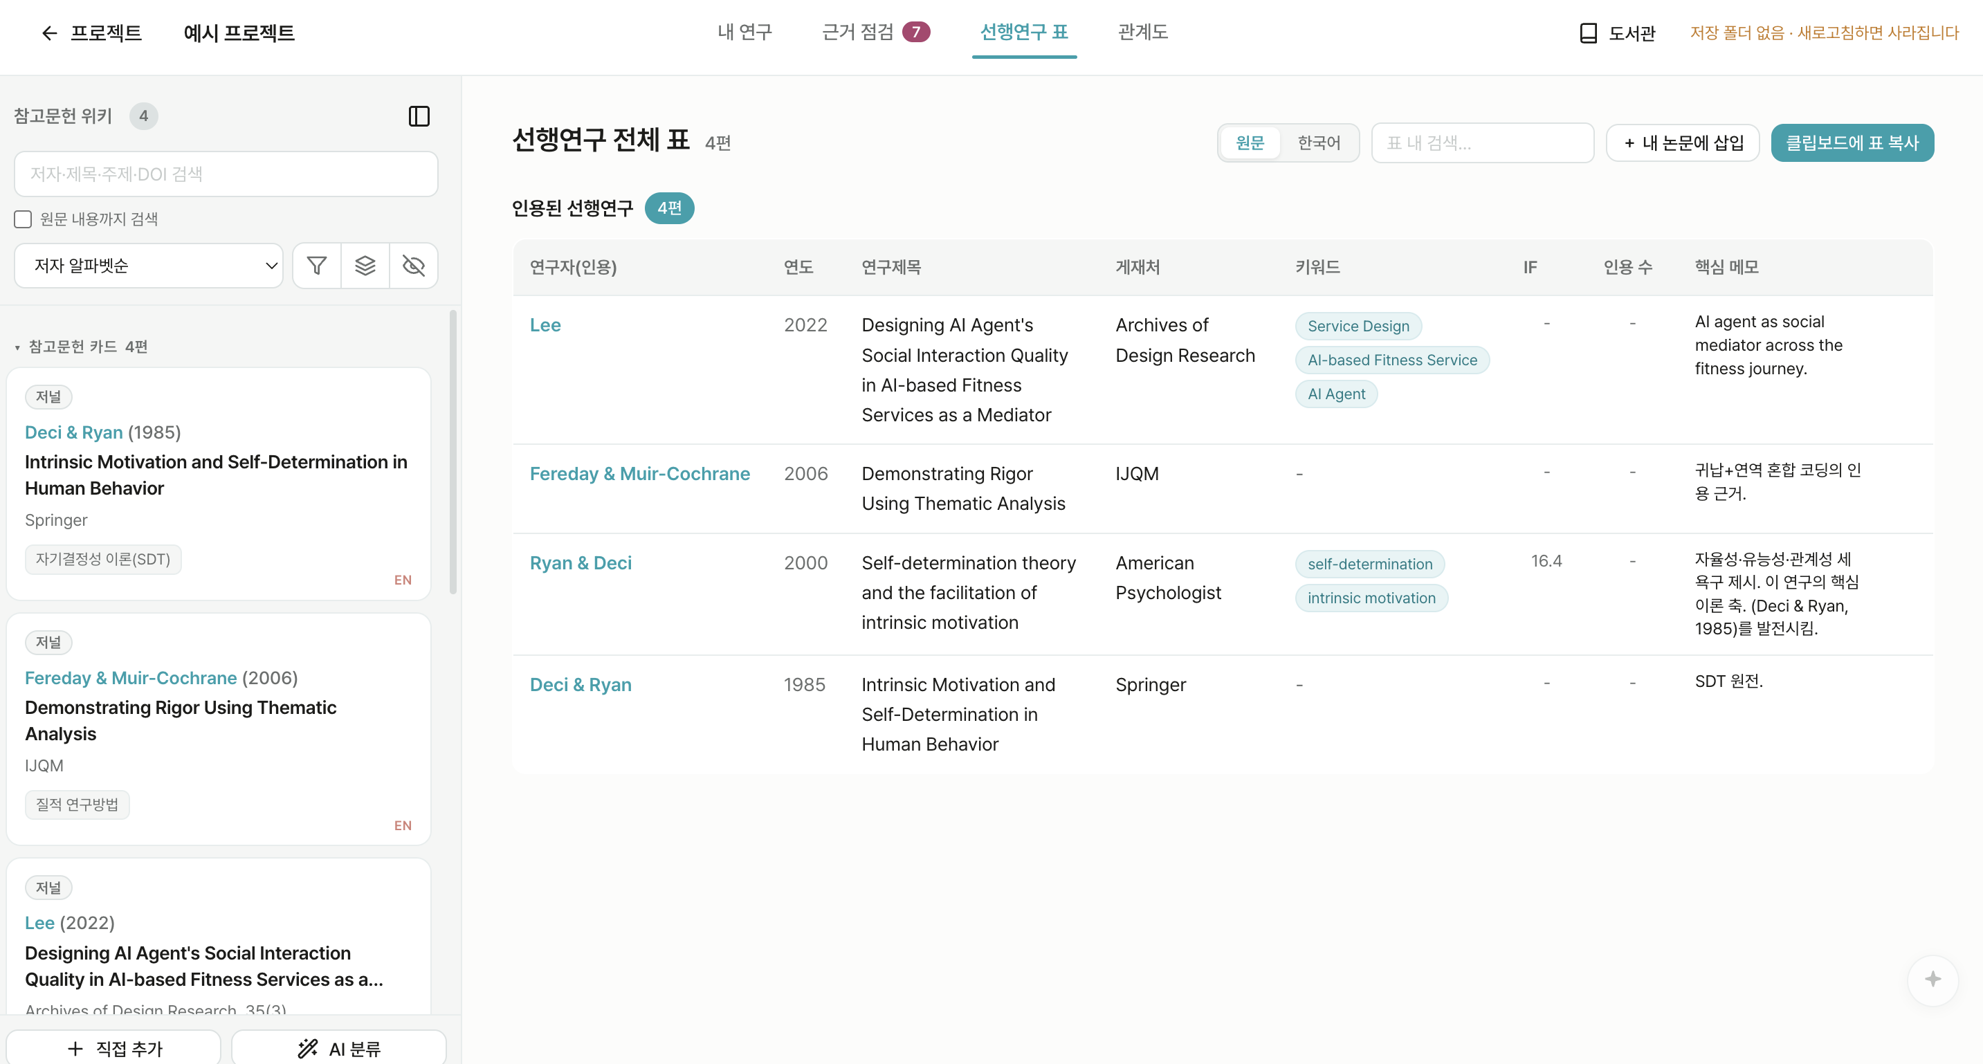Toggle the sidebar panel collapse icon
Screen dimensions: 1983x1064
(x=419, y=116)
